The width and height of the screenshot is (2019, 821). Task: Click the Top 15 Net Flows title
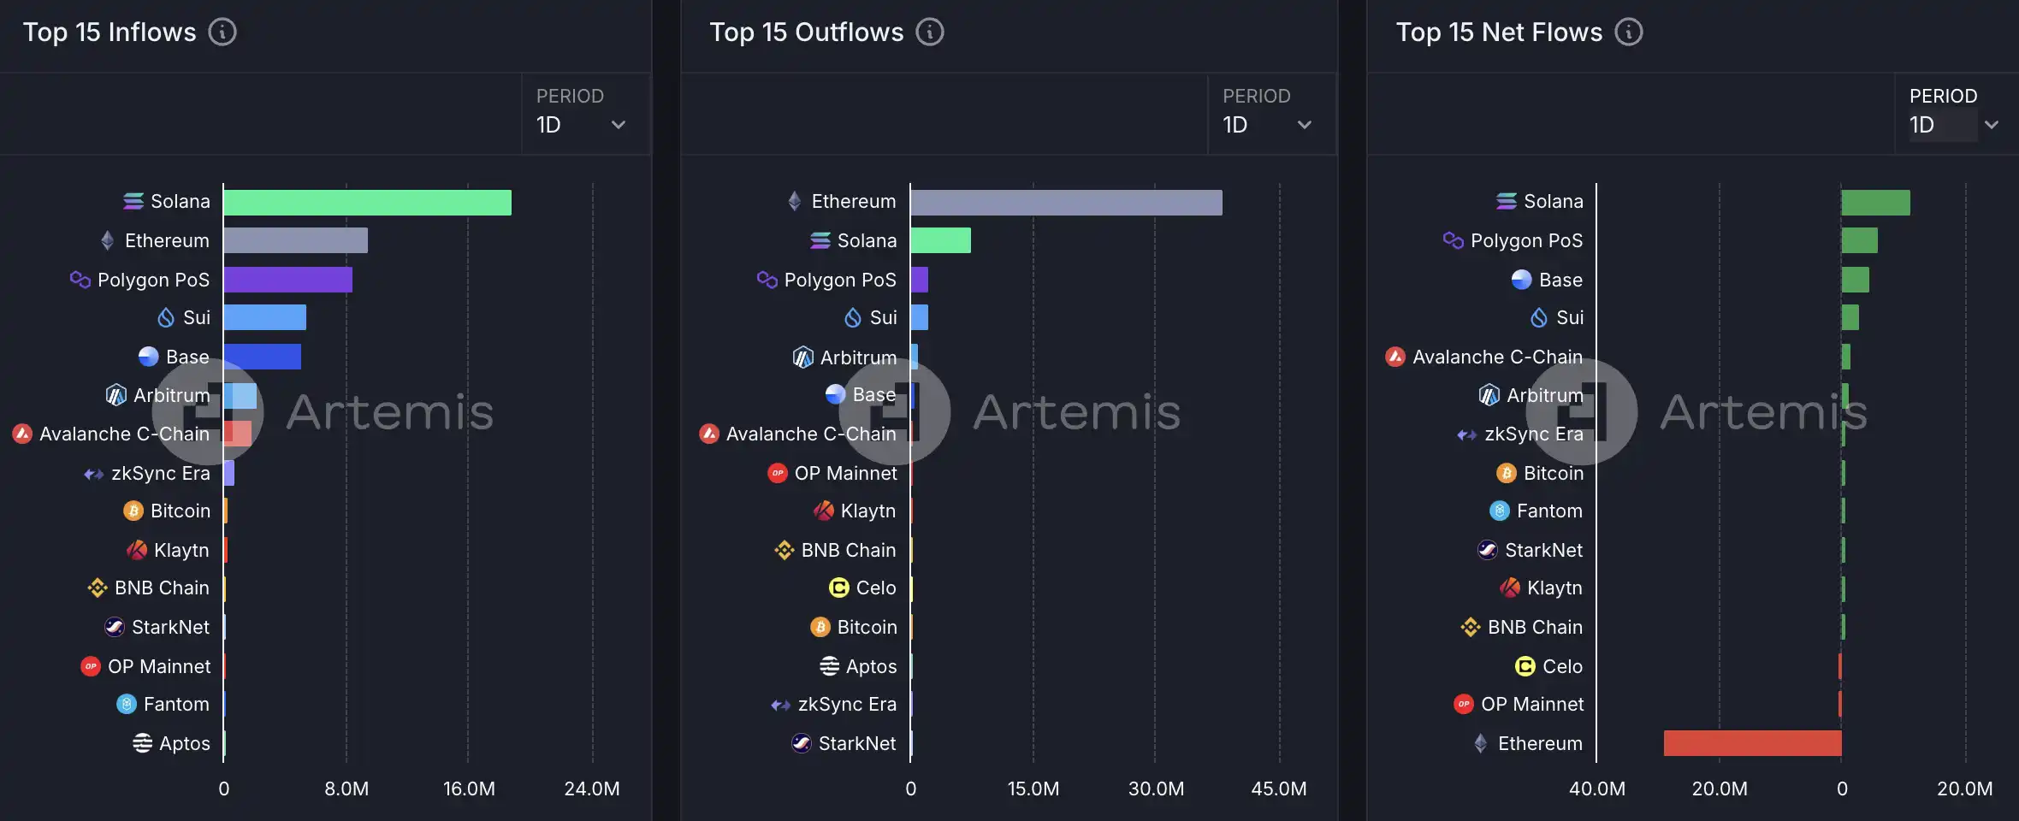coord(1499,32)
